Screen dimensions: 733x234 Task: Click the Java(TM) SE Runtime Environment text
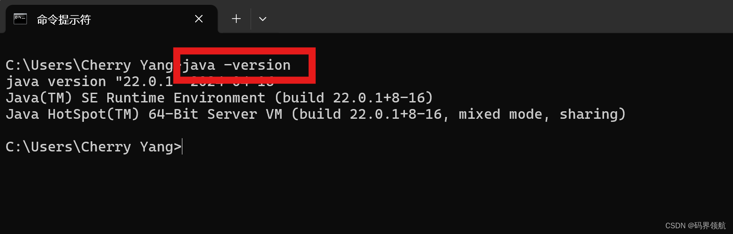[136, 98]
